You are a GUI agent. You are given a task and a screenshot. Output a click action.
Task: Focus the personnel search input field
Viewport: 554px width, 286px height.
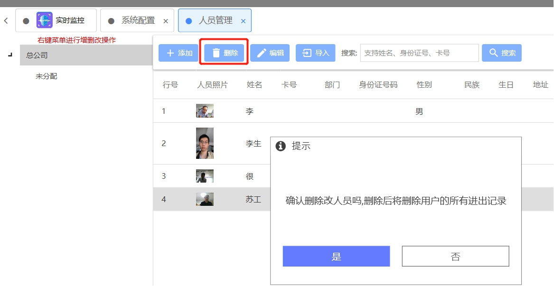pyautogui.click(x=419, y=53)
